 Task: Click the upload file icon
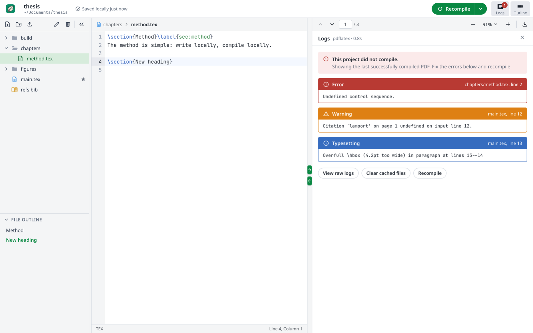click(x=30, y=24)
